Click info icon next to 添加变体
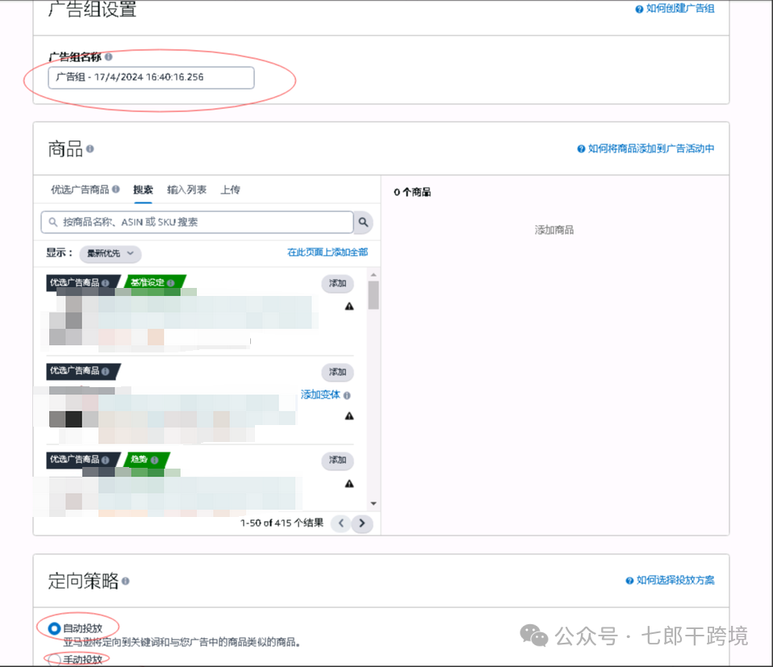The height and width of the screenshot is (667, 773). click(x=347, y=395)
